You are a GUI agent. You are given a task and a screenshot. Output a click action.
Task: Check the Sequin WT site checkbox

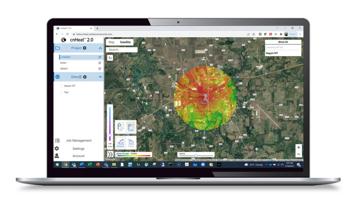pyautogui.click(x=62, y=86)
